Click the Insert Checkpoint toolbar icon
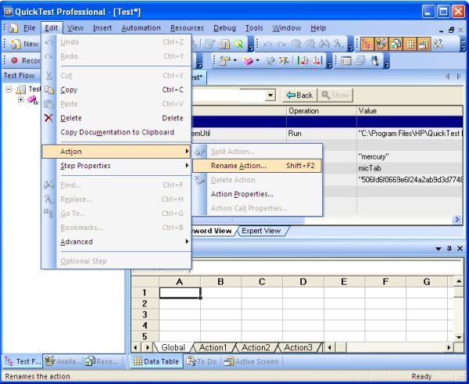Screen dimensions: 469x384 224,61
